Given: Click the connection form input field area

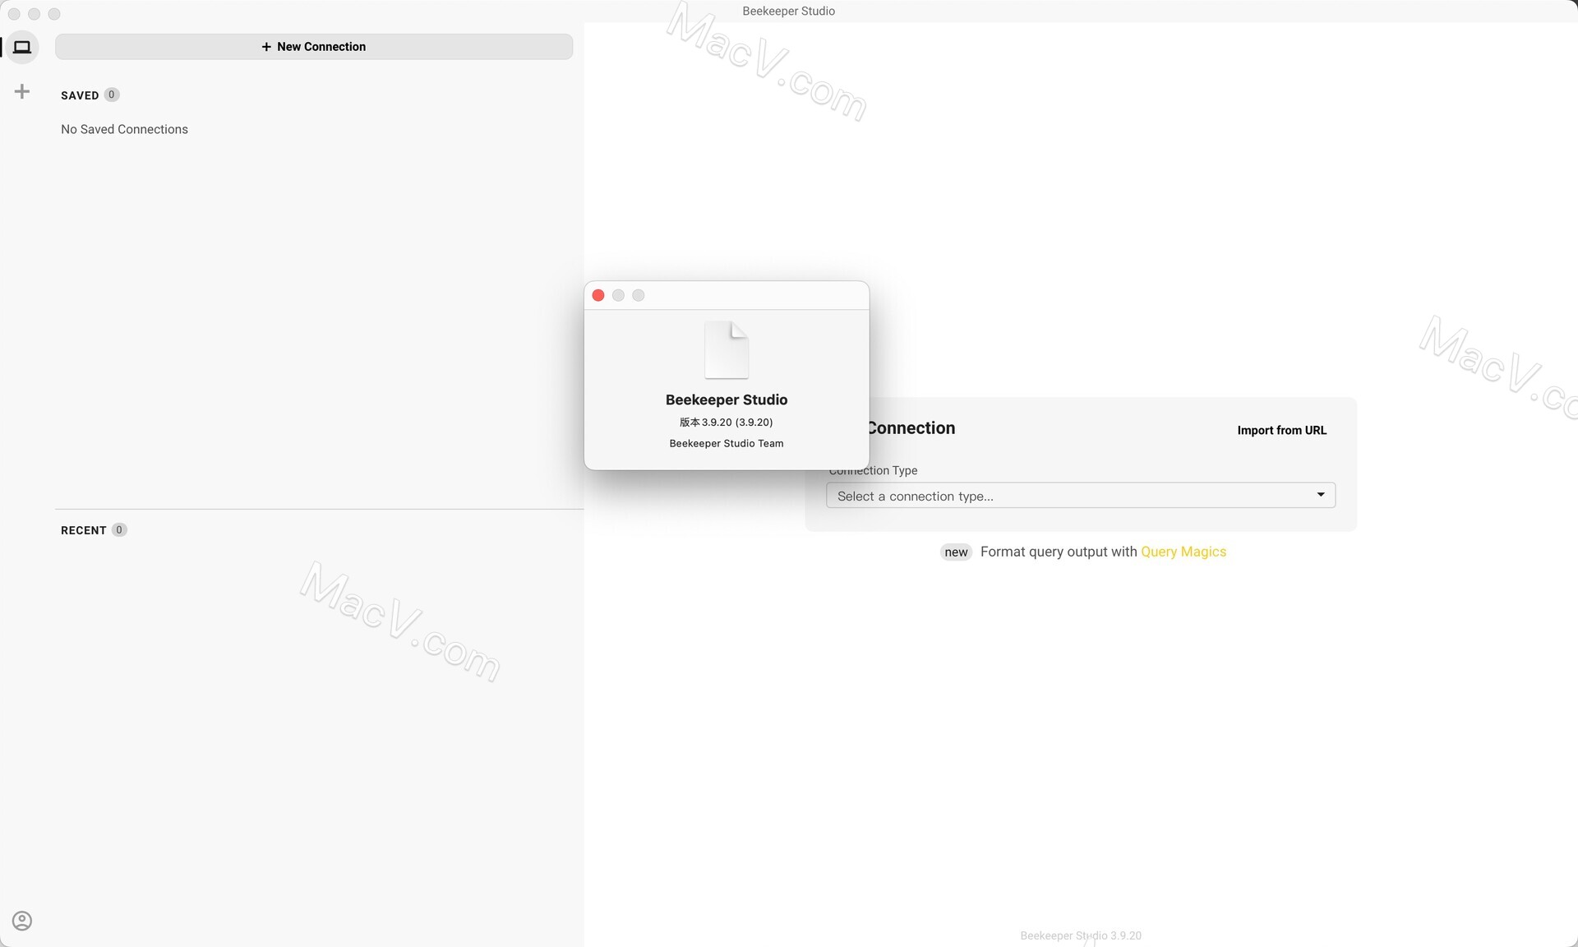Looking at the screenshot, I should pyautogui.click(x=1077, y=495).
